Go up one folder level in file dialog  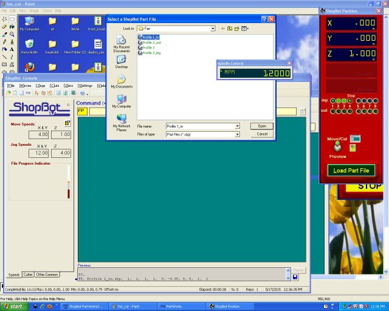pos(230,29)
